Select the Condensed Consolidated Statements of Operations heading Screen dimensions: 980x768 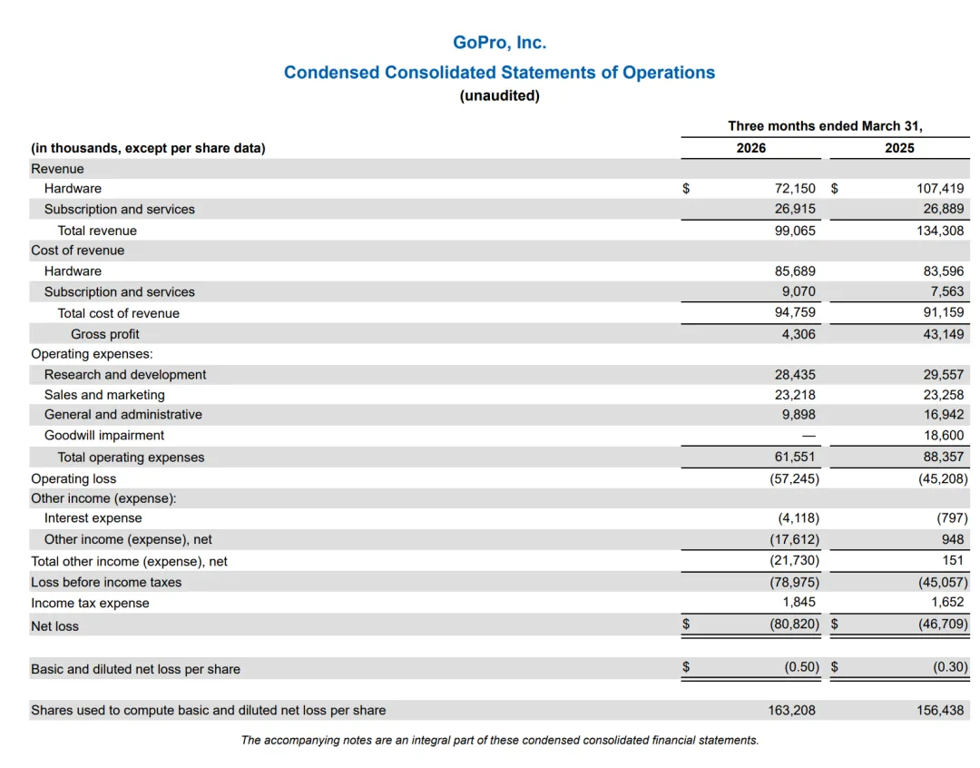coord(499,73)
